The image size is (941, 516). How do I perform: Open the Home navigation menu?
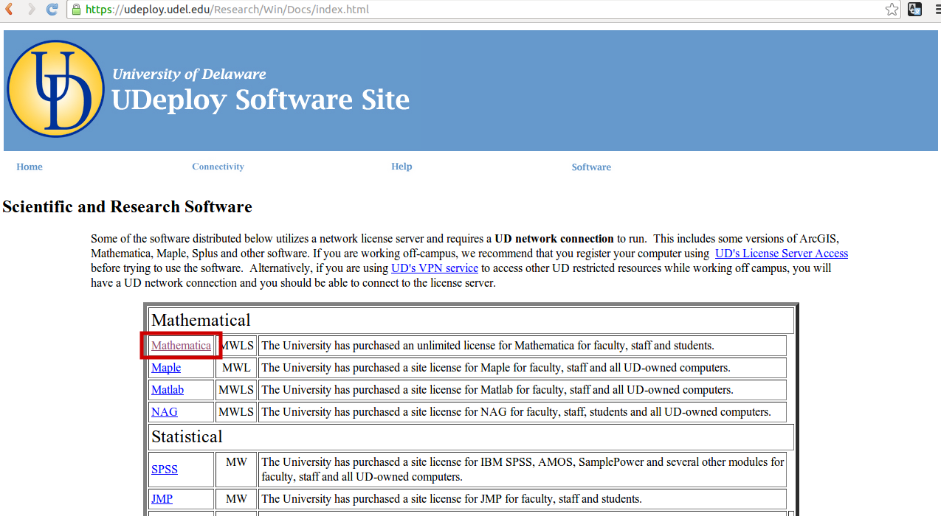30,167
